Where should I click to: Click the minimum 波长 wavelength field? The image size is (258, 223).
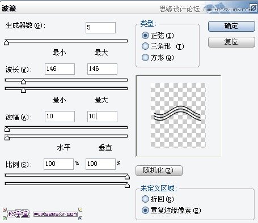60,69
